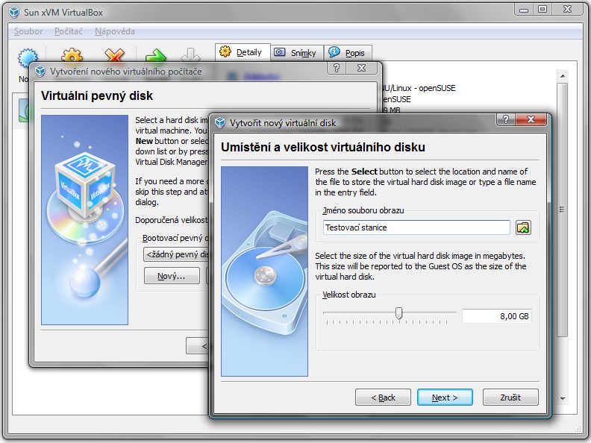The image size is (591, 443).
Task: Click the VirtualBox icon in main title bar
Action: tap(14, 13)
